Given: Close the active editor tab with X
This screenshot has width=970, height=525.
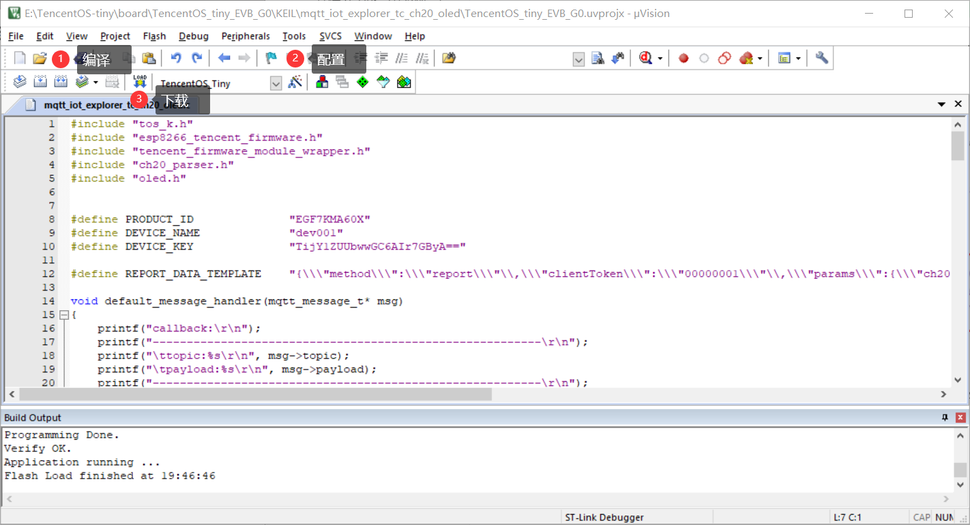Looking at the screenshot, I should click(958, 104).
